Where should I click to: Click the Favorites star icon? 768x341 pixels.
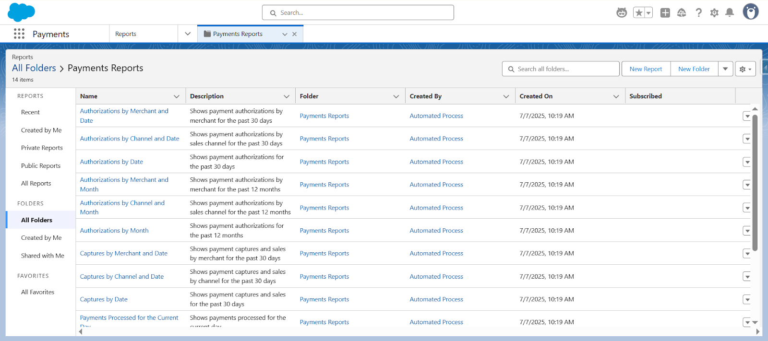(x=639, y=12)
